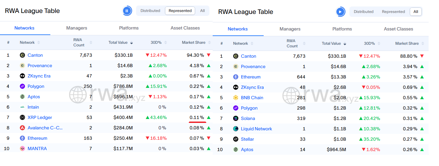The width and height of the screenshot is (439, 166).
Task: Click XRP Ledger logo icon
Action: point(22,117)
